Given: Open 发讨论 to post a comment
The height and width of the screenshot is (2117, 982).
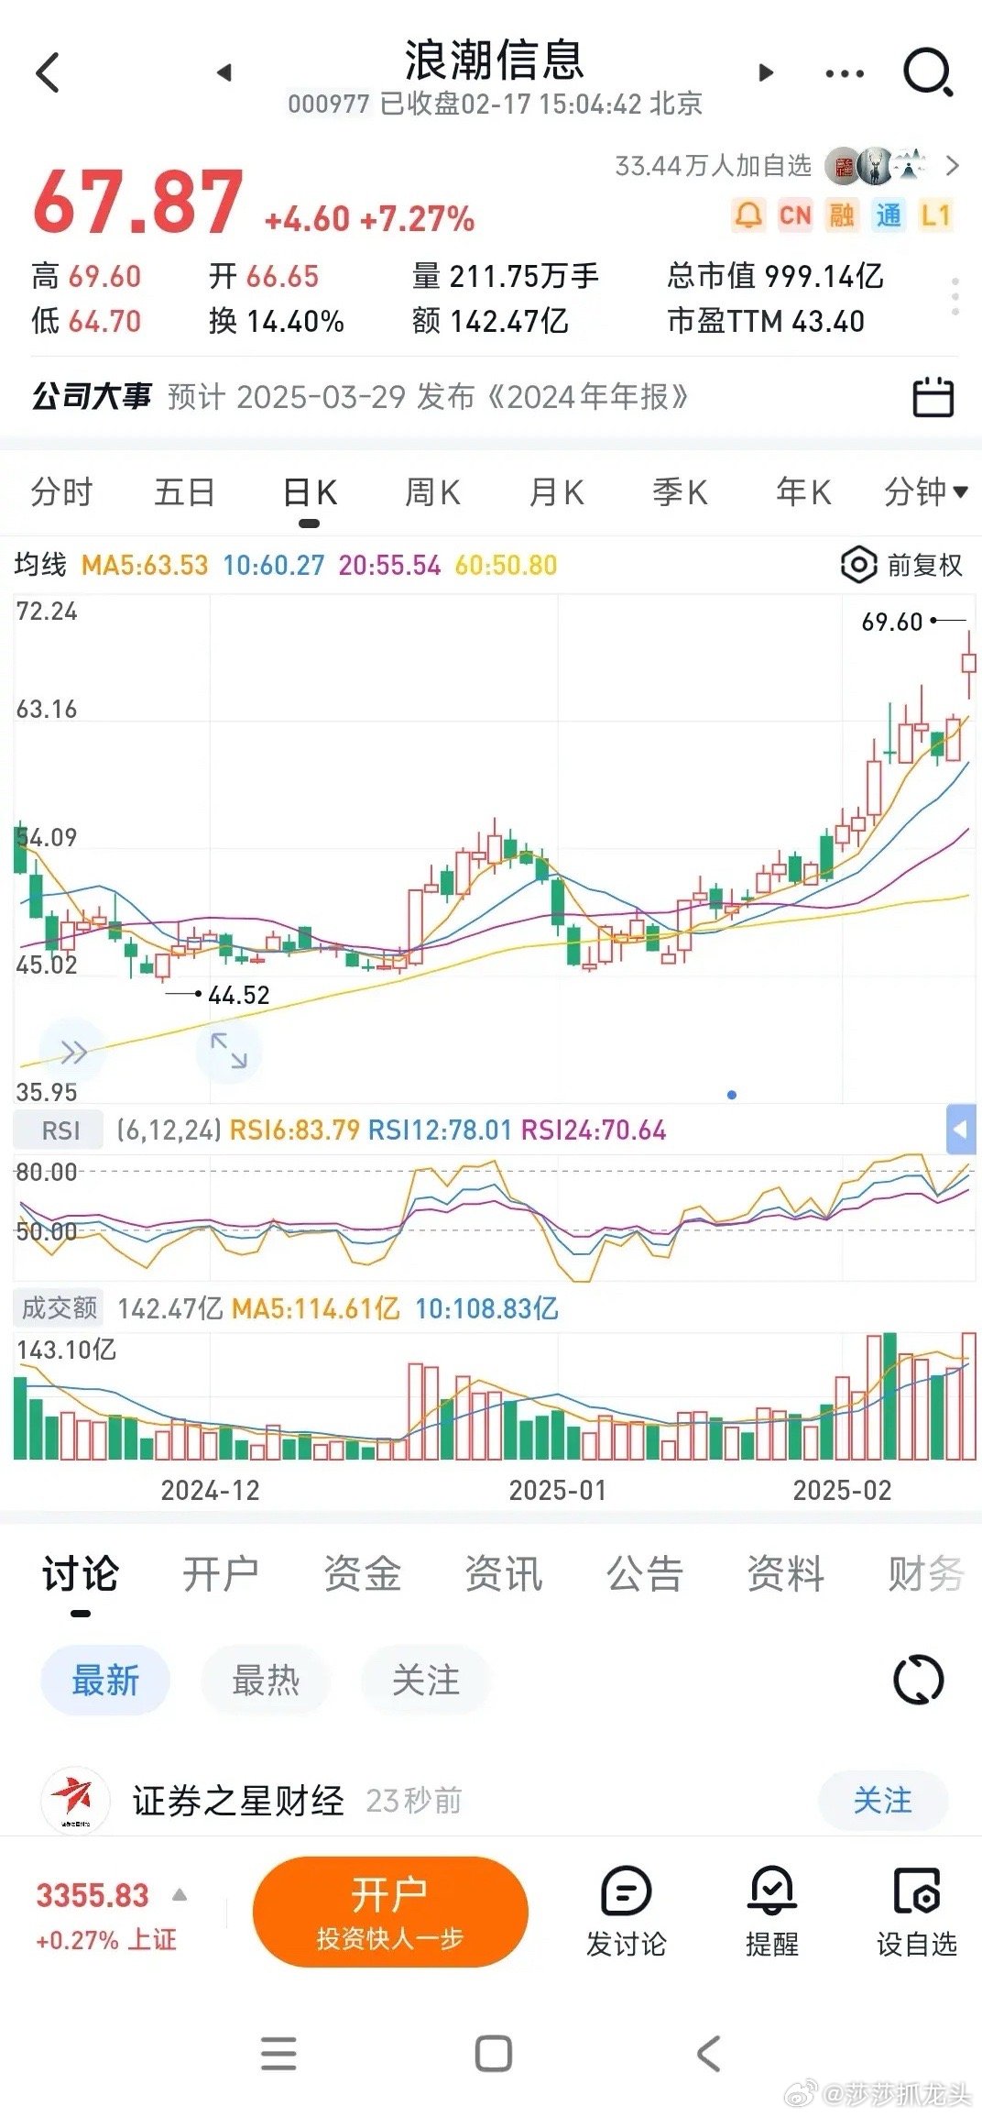Looking at the screenshot, I should [627, 1912].
